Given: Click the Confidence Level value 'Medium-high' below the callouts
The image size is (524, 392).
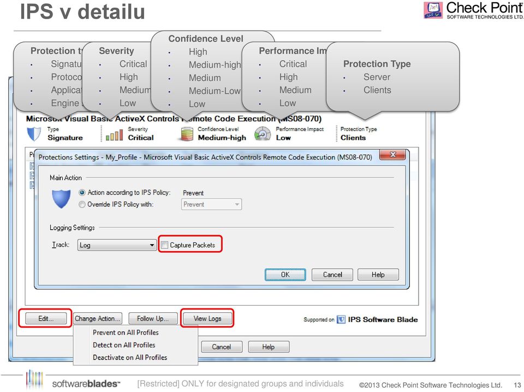Looking at the screenshot, I should coord(222,138).
